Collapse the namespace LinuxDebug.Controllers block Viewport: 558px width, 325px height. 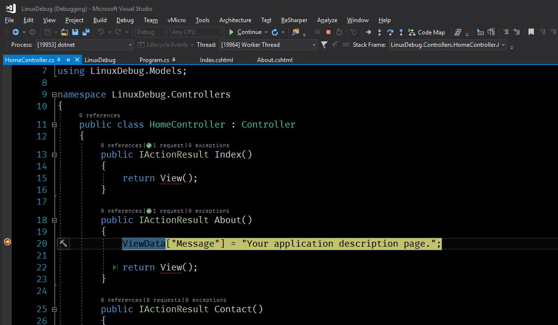coord(54,95)
